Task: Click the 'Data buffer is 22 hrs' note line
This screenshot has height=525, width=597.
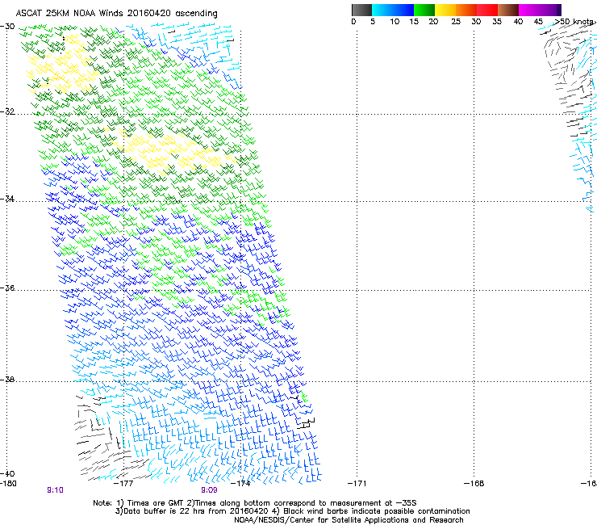Action: [292, 511]
